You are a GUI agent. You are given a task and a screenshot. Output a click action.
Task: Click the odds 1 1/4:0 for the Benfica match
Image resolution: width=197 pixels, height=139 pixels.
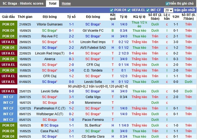123,125
